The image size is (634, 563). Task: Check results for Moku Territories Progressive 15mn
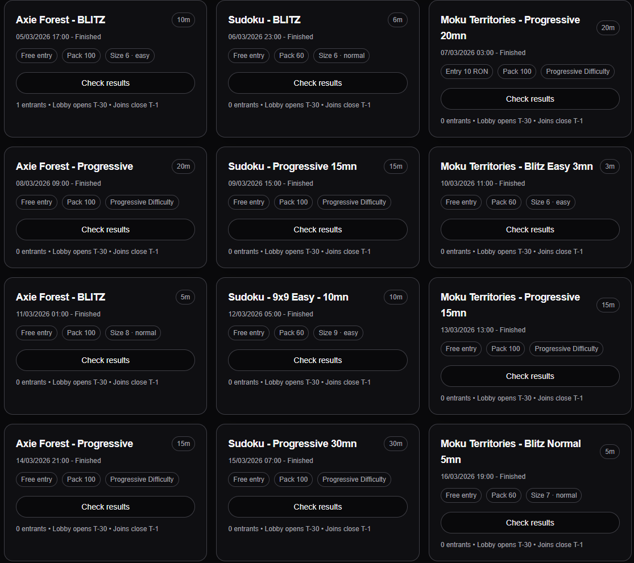click(530, 377)
